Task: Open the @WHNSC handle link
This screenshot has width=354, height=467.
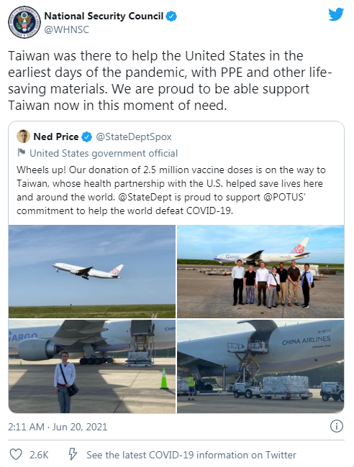Action: click(67, 29)
